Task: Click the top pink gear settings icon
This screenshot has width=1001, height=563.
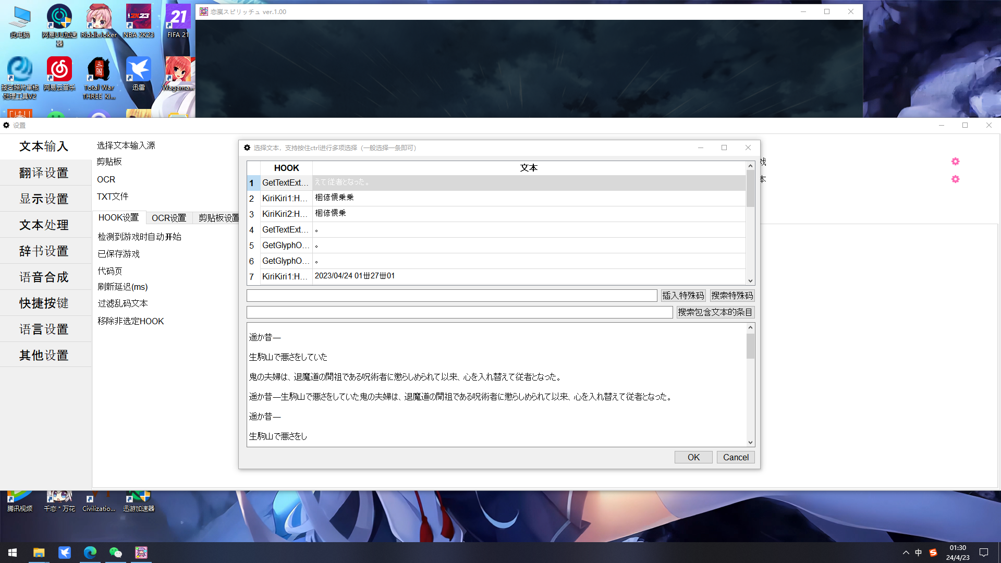Action: 956,161
